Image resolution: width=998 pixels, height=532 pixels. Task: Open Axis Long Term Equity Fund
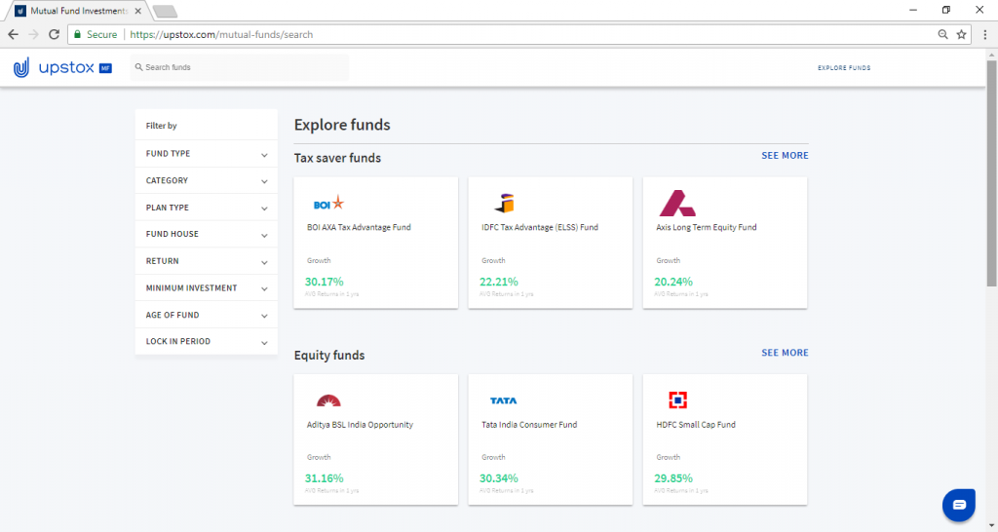tap(725, 243)
